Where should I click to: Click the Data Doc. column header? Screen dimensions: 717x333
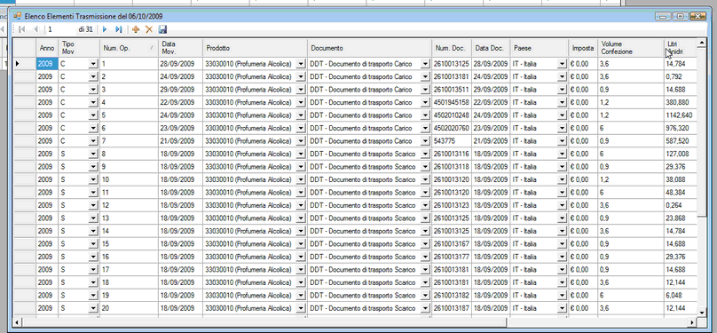click(x=491, y=48)
